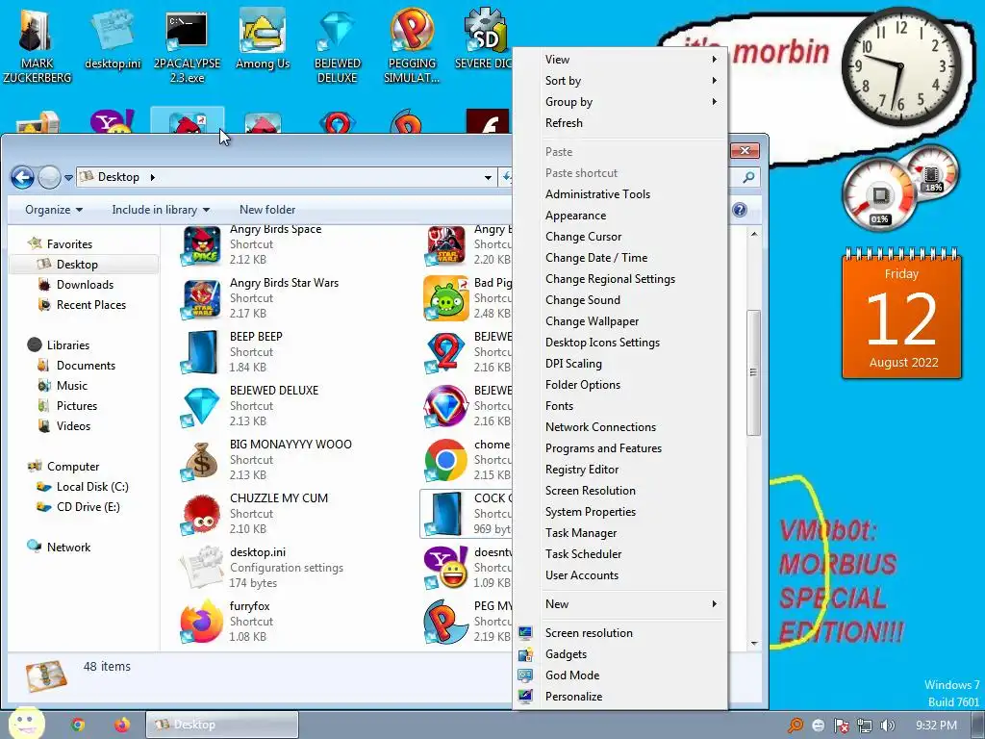This screenshot has height=739, width=985.
Task: Click the volume speaker tray icon
Action: (888, 726)
